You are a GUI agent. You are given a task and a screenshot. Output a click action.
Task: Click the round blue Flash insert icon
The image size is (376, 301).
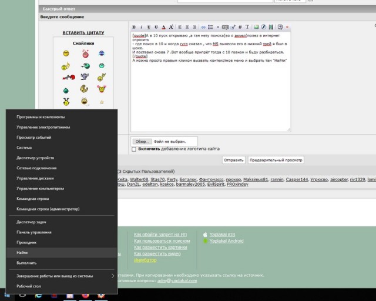click(264, 27)
